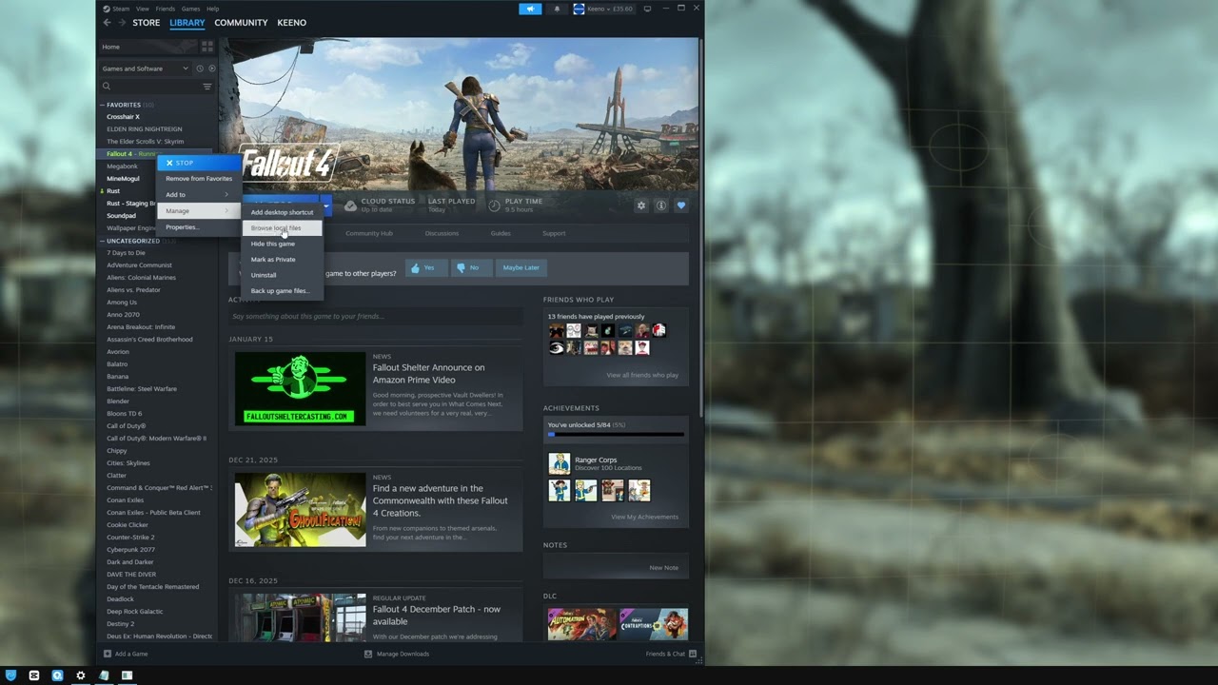Open the Friends menu
Image resolution: width=1218 pixels, height=685 pixels.
(x=165, y=9)
